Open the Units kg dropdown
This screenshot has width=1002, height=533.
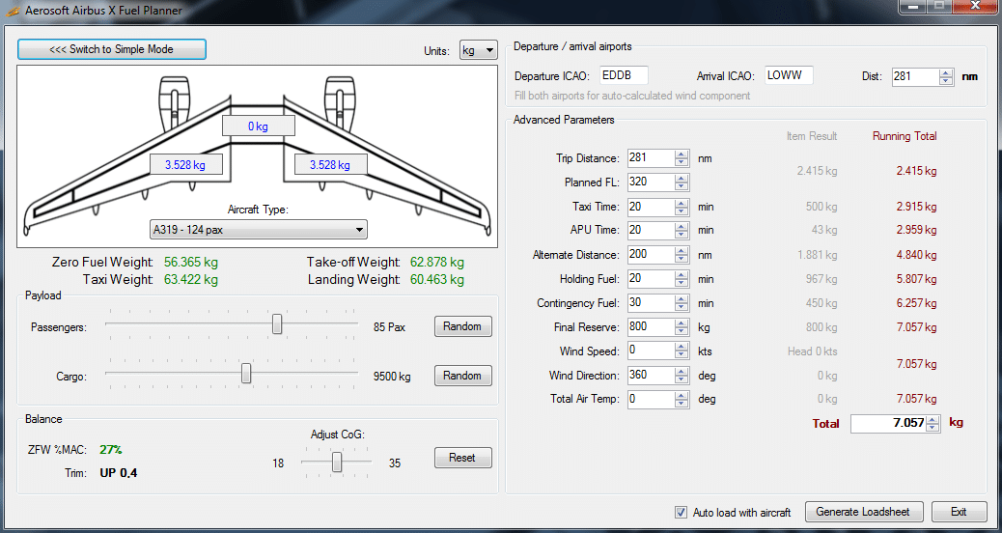point(479,50)
